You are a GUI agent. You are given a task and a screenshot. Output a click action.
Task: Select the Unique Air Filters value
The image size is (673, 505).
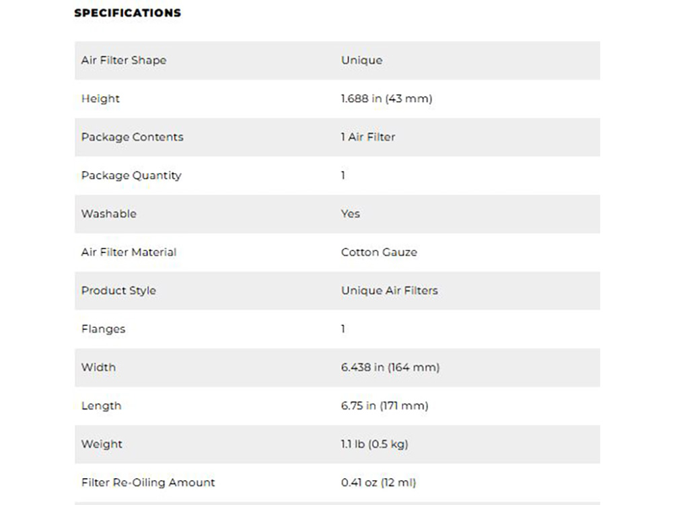(389, 290)
